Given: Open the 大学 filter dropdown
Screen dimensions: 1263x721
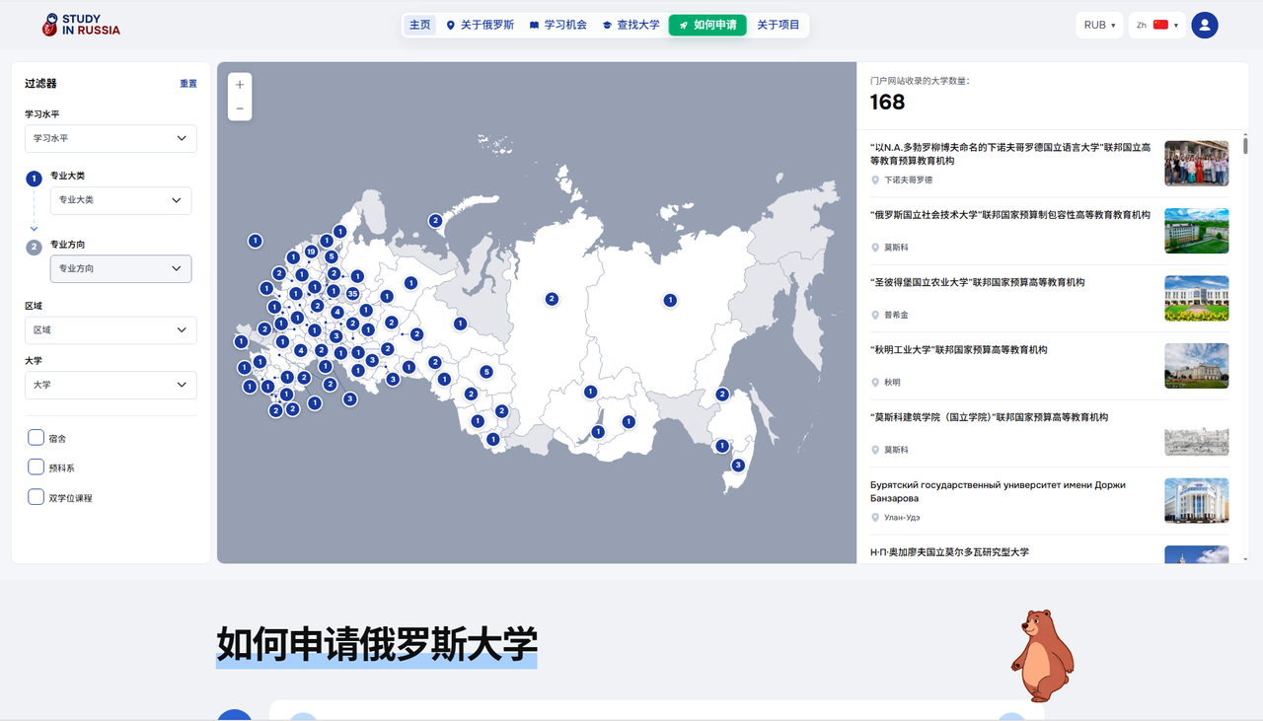Looking at the screenshot, I should 111,385.
